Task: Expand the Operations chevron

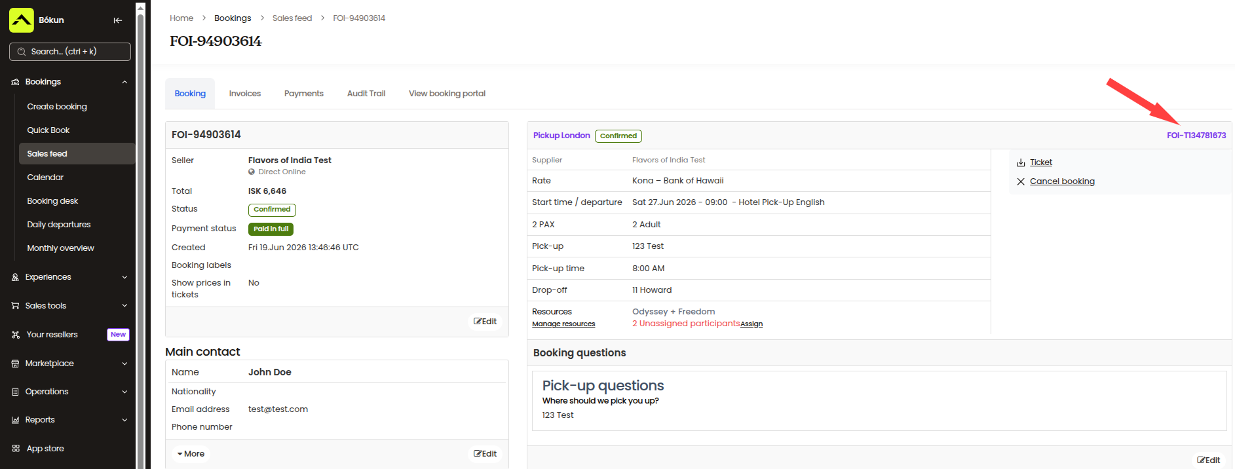Action: pos(124,392)
